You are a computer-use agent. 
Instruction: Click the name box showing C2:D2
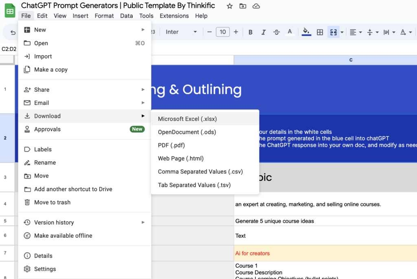coord(9,49)
